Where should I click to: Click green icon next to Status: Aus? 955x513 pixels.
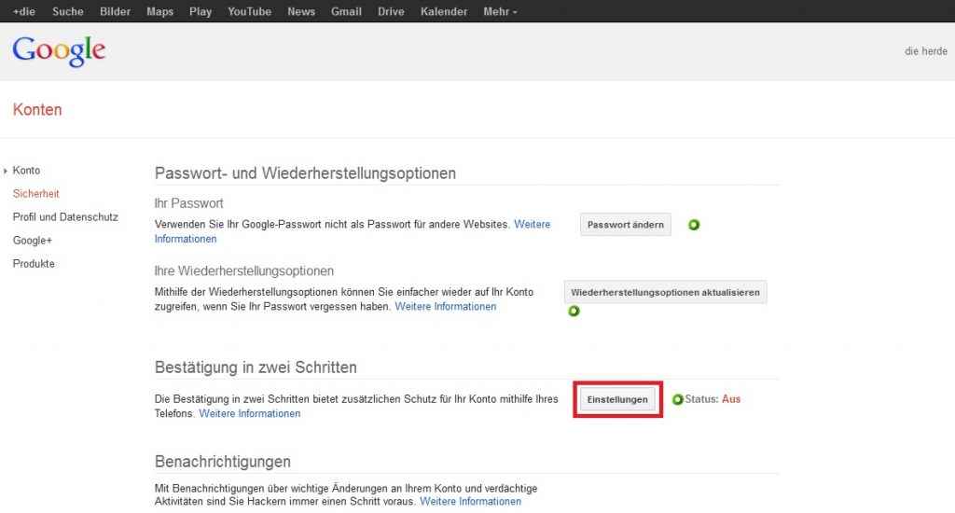click(x=677, y=400)
